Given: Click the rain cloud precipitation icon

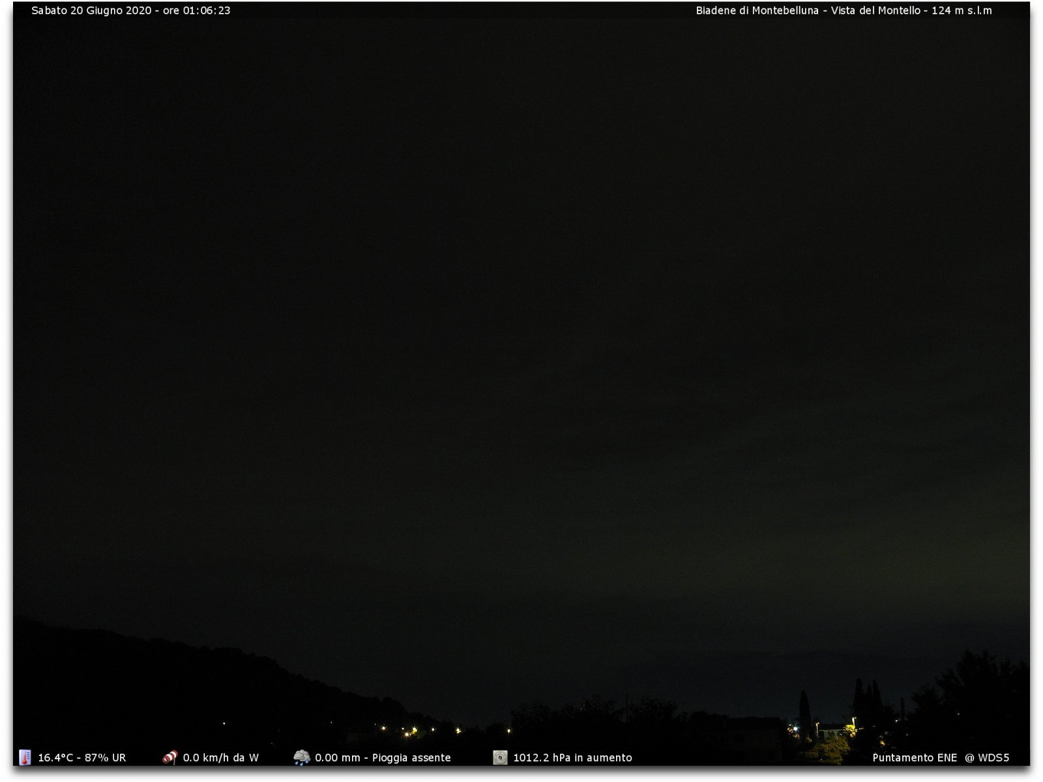Looking at the screenshot, I should coord(302,757).
